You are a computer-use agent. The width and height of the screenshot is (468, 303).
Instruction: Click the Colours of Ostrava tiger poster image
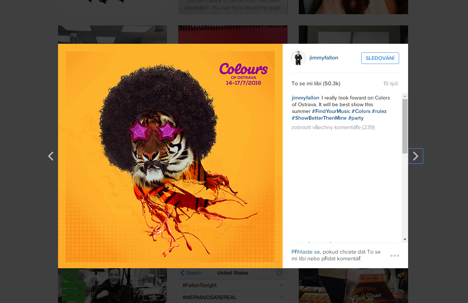pos(170,156)
